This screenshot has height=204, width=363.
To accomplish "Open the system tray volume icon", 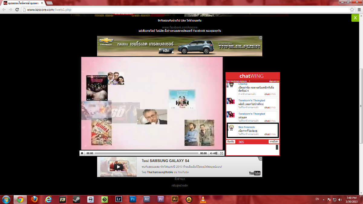I will point(340,199).
